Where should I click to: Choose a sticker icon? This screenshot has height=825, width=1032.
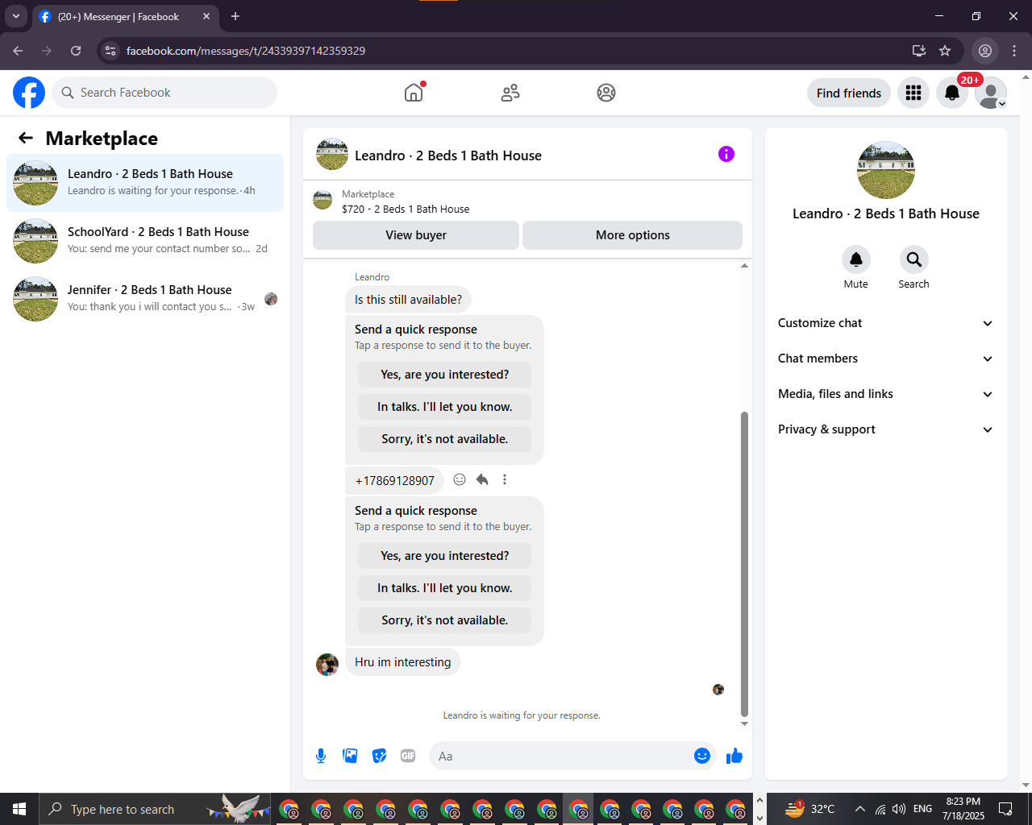point(379,756)
